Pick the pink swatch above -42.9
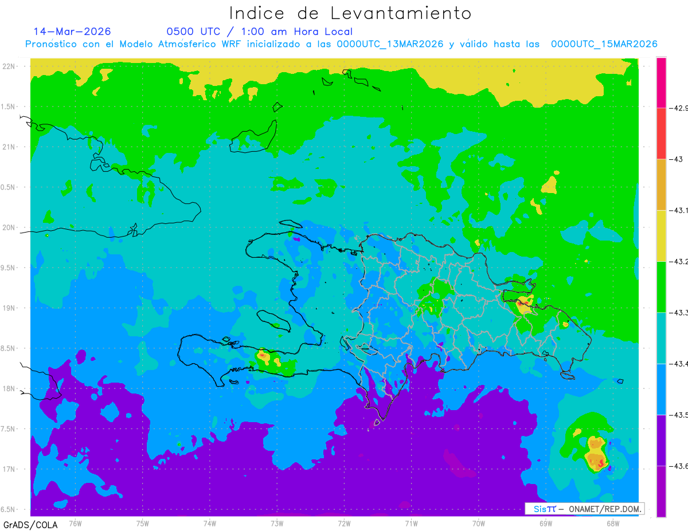The width and height of the screenshot is (688, 531). pos(661,82)
